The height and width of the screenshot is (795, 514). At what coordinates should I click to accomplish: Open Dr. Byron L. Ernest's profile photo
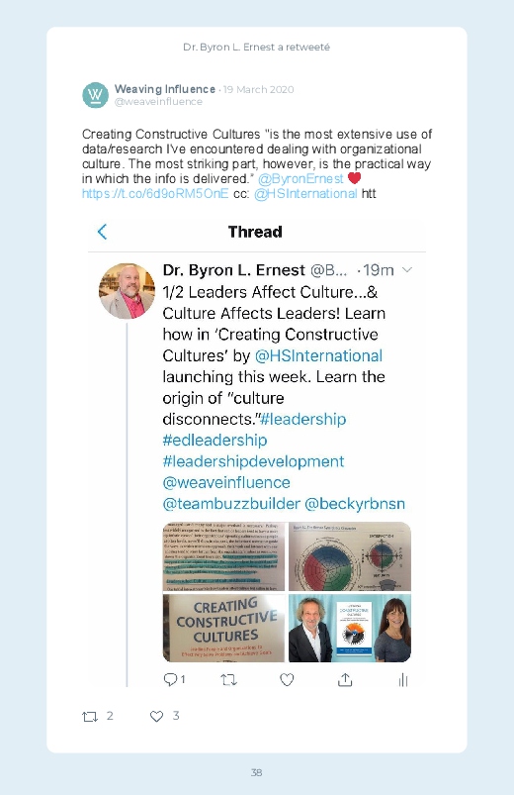click(127, 291)
